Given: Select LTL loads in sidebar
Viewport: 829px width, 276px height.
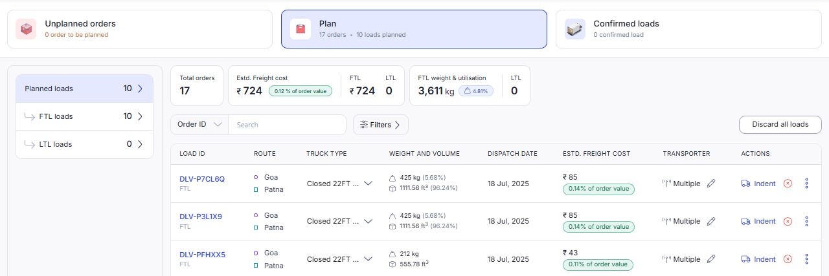Looking at the screenshot, I should tap(84, 144).
